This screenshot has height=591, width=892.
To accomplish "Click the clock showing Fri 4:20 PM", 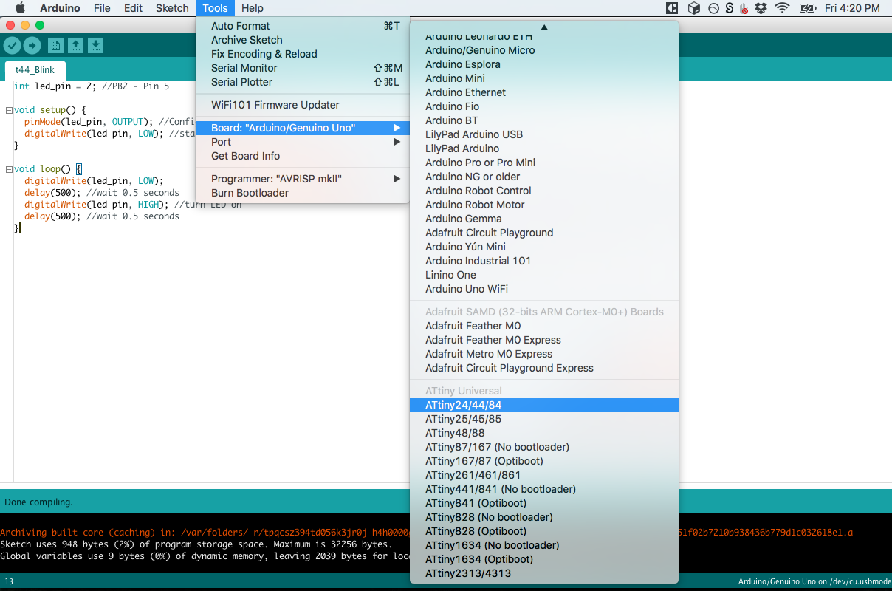I will [x=852, y=8].
